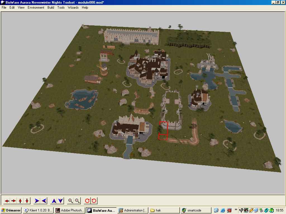Open the Help menu
The height and width of the screenshot is (214, 286).
85,8
